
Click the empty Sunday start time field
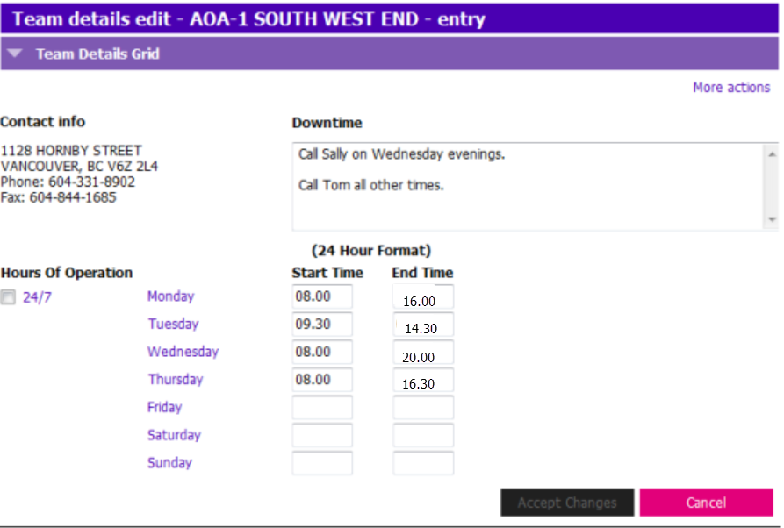coord(322,463)
